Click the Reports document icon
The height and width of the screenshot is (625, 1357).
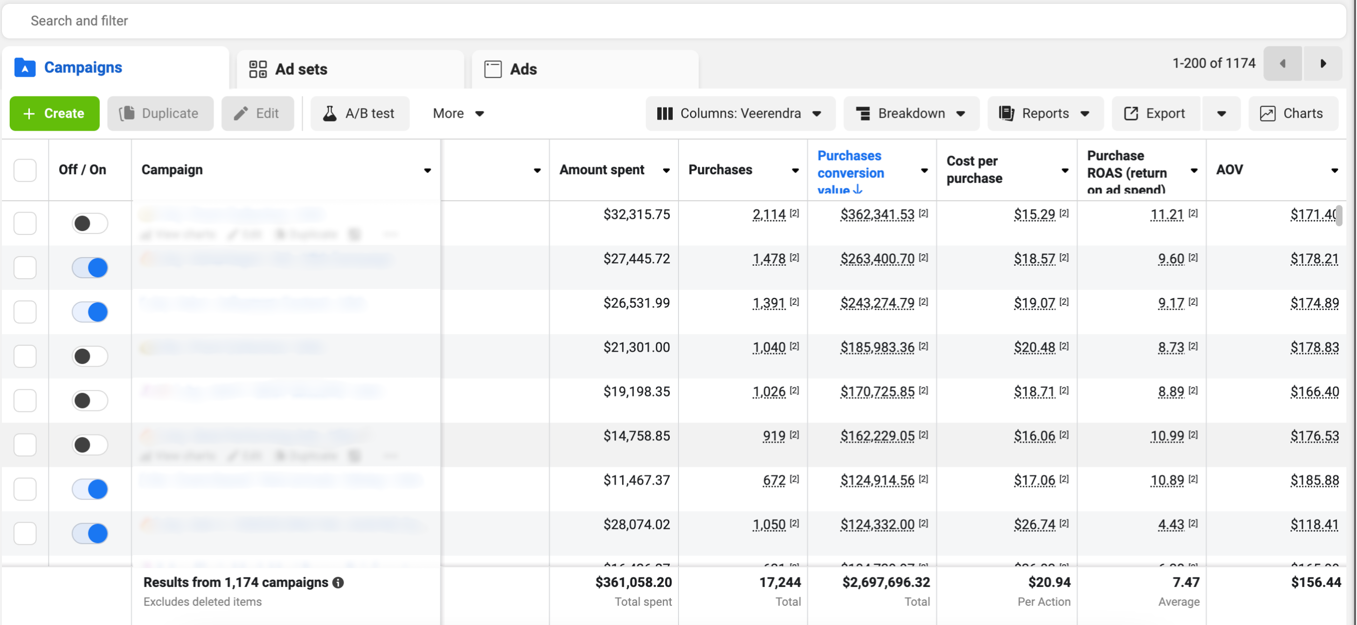tap(1006, 113)
